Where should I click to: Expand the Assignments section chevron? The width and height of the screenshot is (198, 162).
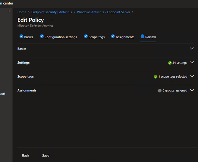tap(192, 90)
